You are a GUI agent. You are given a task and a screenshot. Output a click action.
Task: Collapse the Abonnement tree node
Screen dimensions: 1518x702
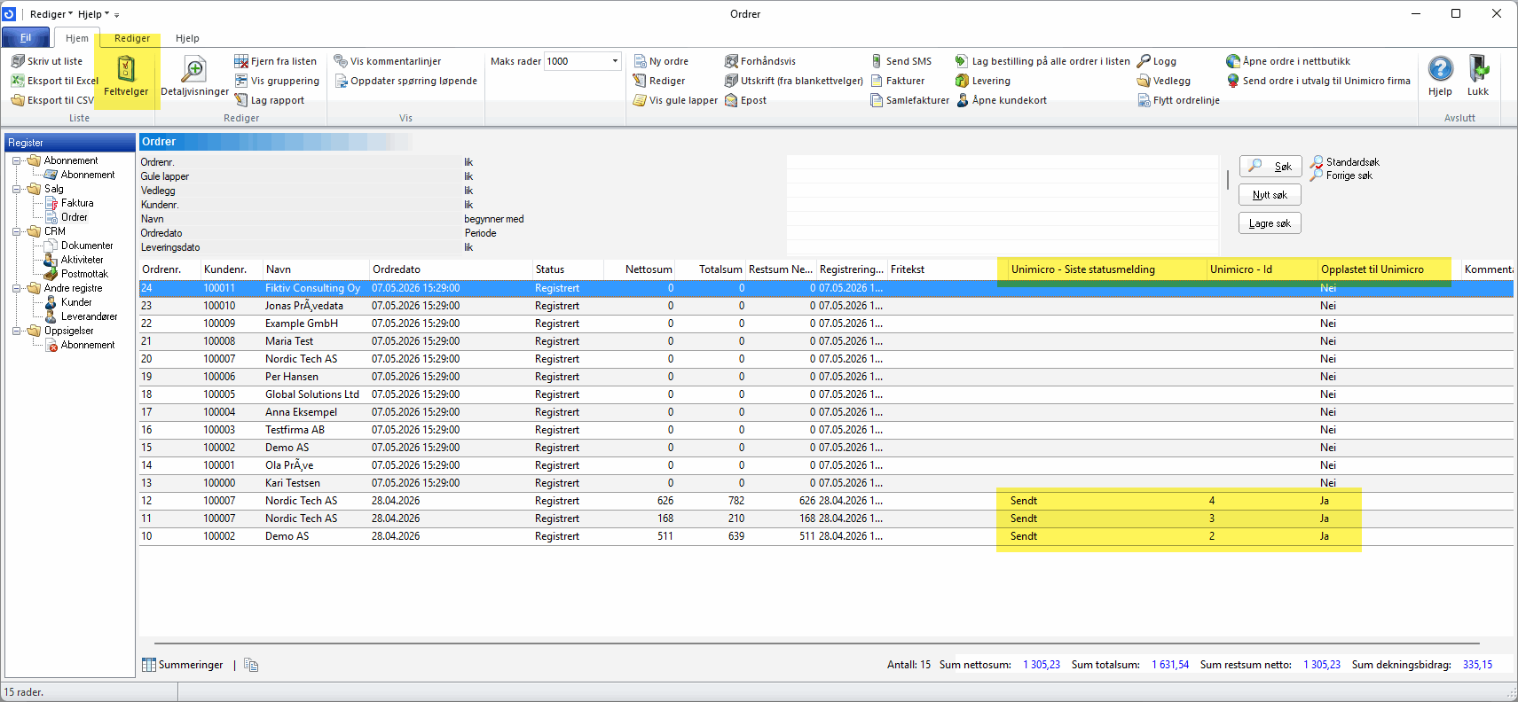pyautogui.click(x=17, y=160)
